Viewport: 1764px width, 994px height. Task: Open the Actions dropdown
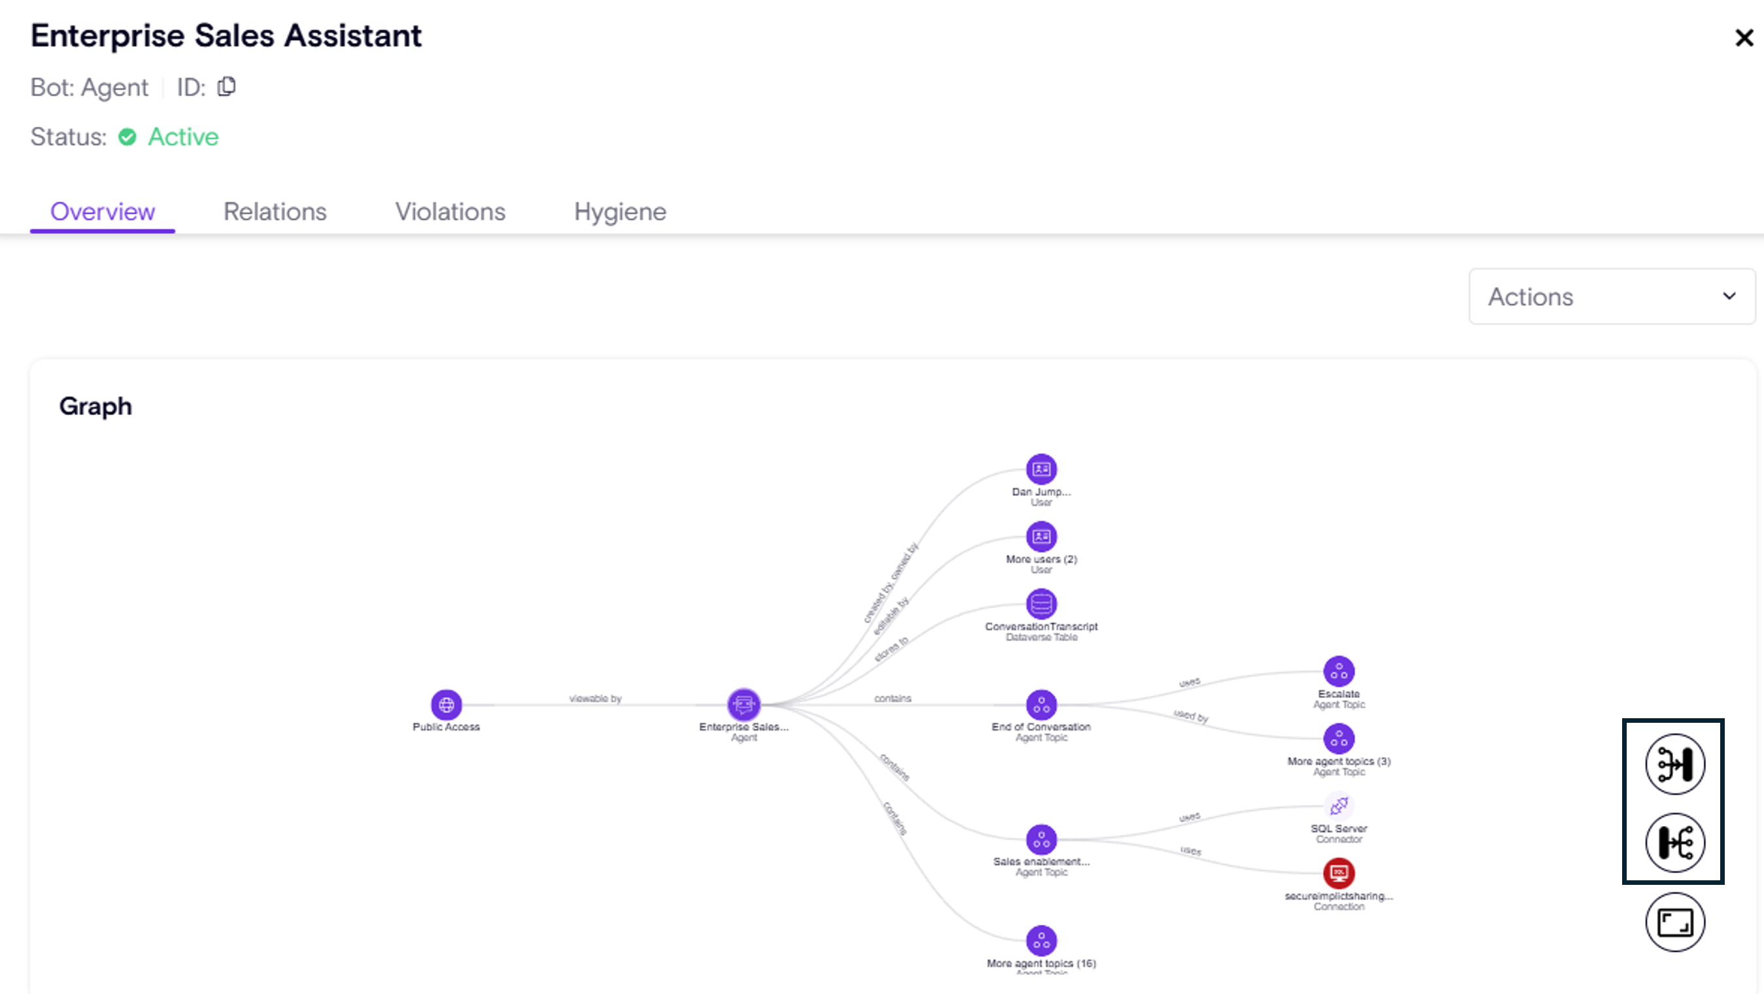(1611, 297)
